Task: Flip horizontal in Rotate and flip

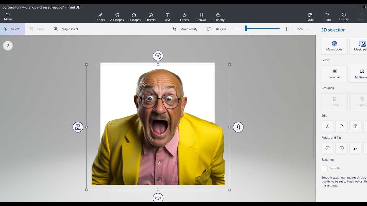Action: coord(356,148)
